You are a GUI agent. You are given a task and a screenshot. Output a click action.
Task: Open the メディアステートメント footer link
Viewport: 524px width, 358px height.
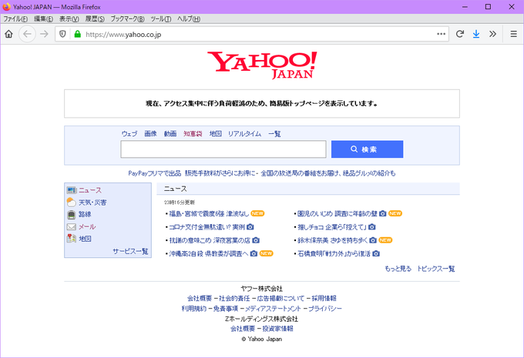tap(273, 309)
